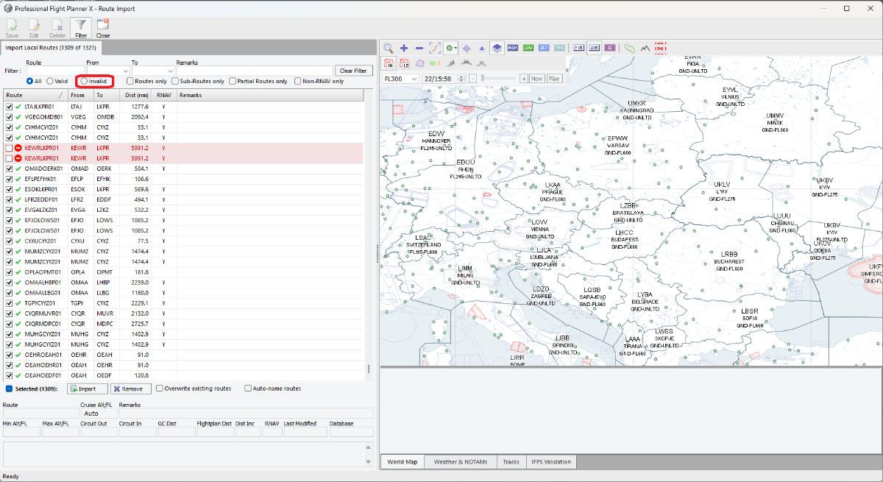
Task: Click the map search magnifier icon
Action: (388, 48)
